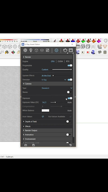The width and height of the screenshot is (108, 192).
Task: Click the open-folder load settings icon
Action: [x=26, y=145]
